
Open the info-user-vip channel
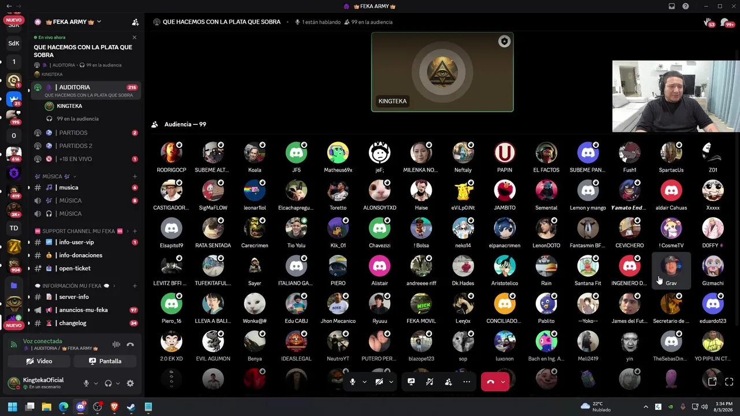86,243
